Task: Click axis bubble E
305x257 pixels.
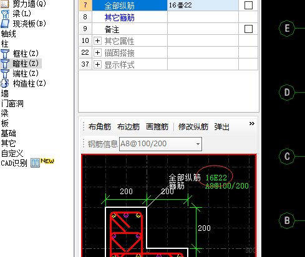Action: (x=287, y=28)
